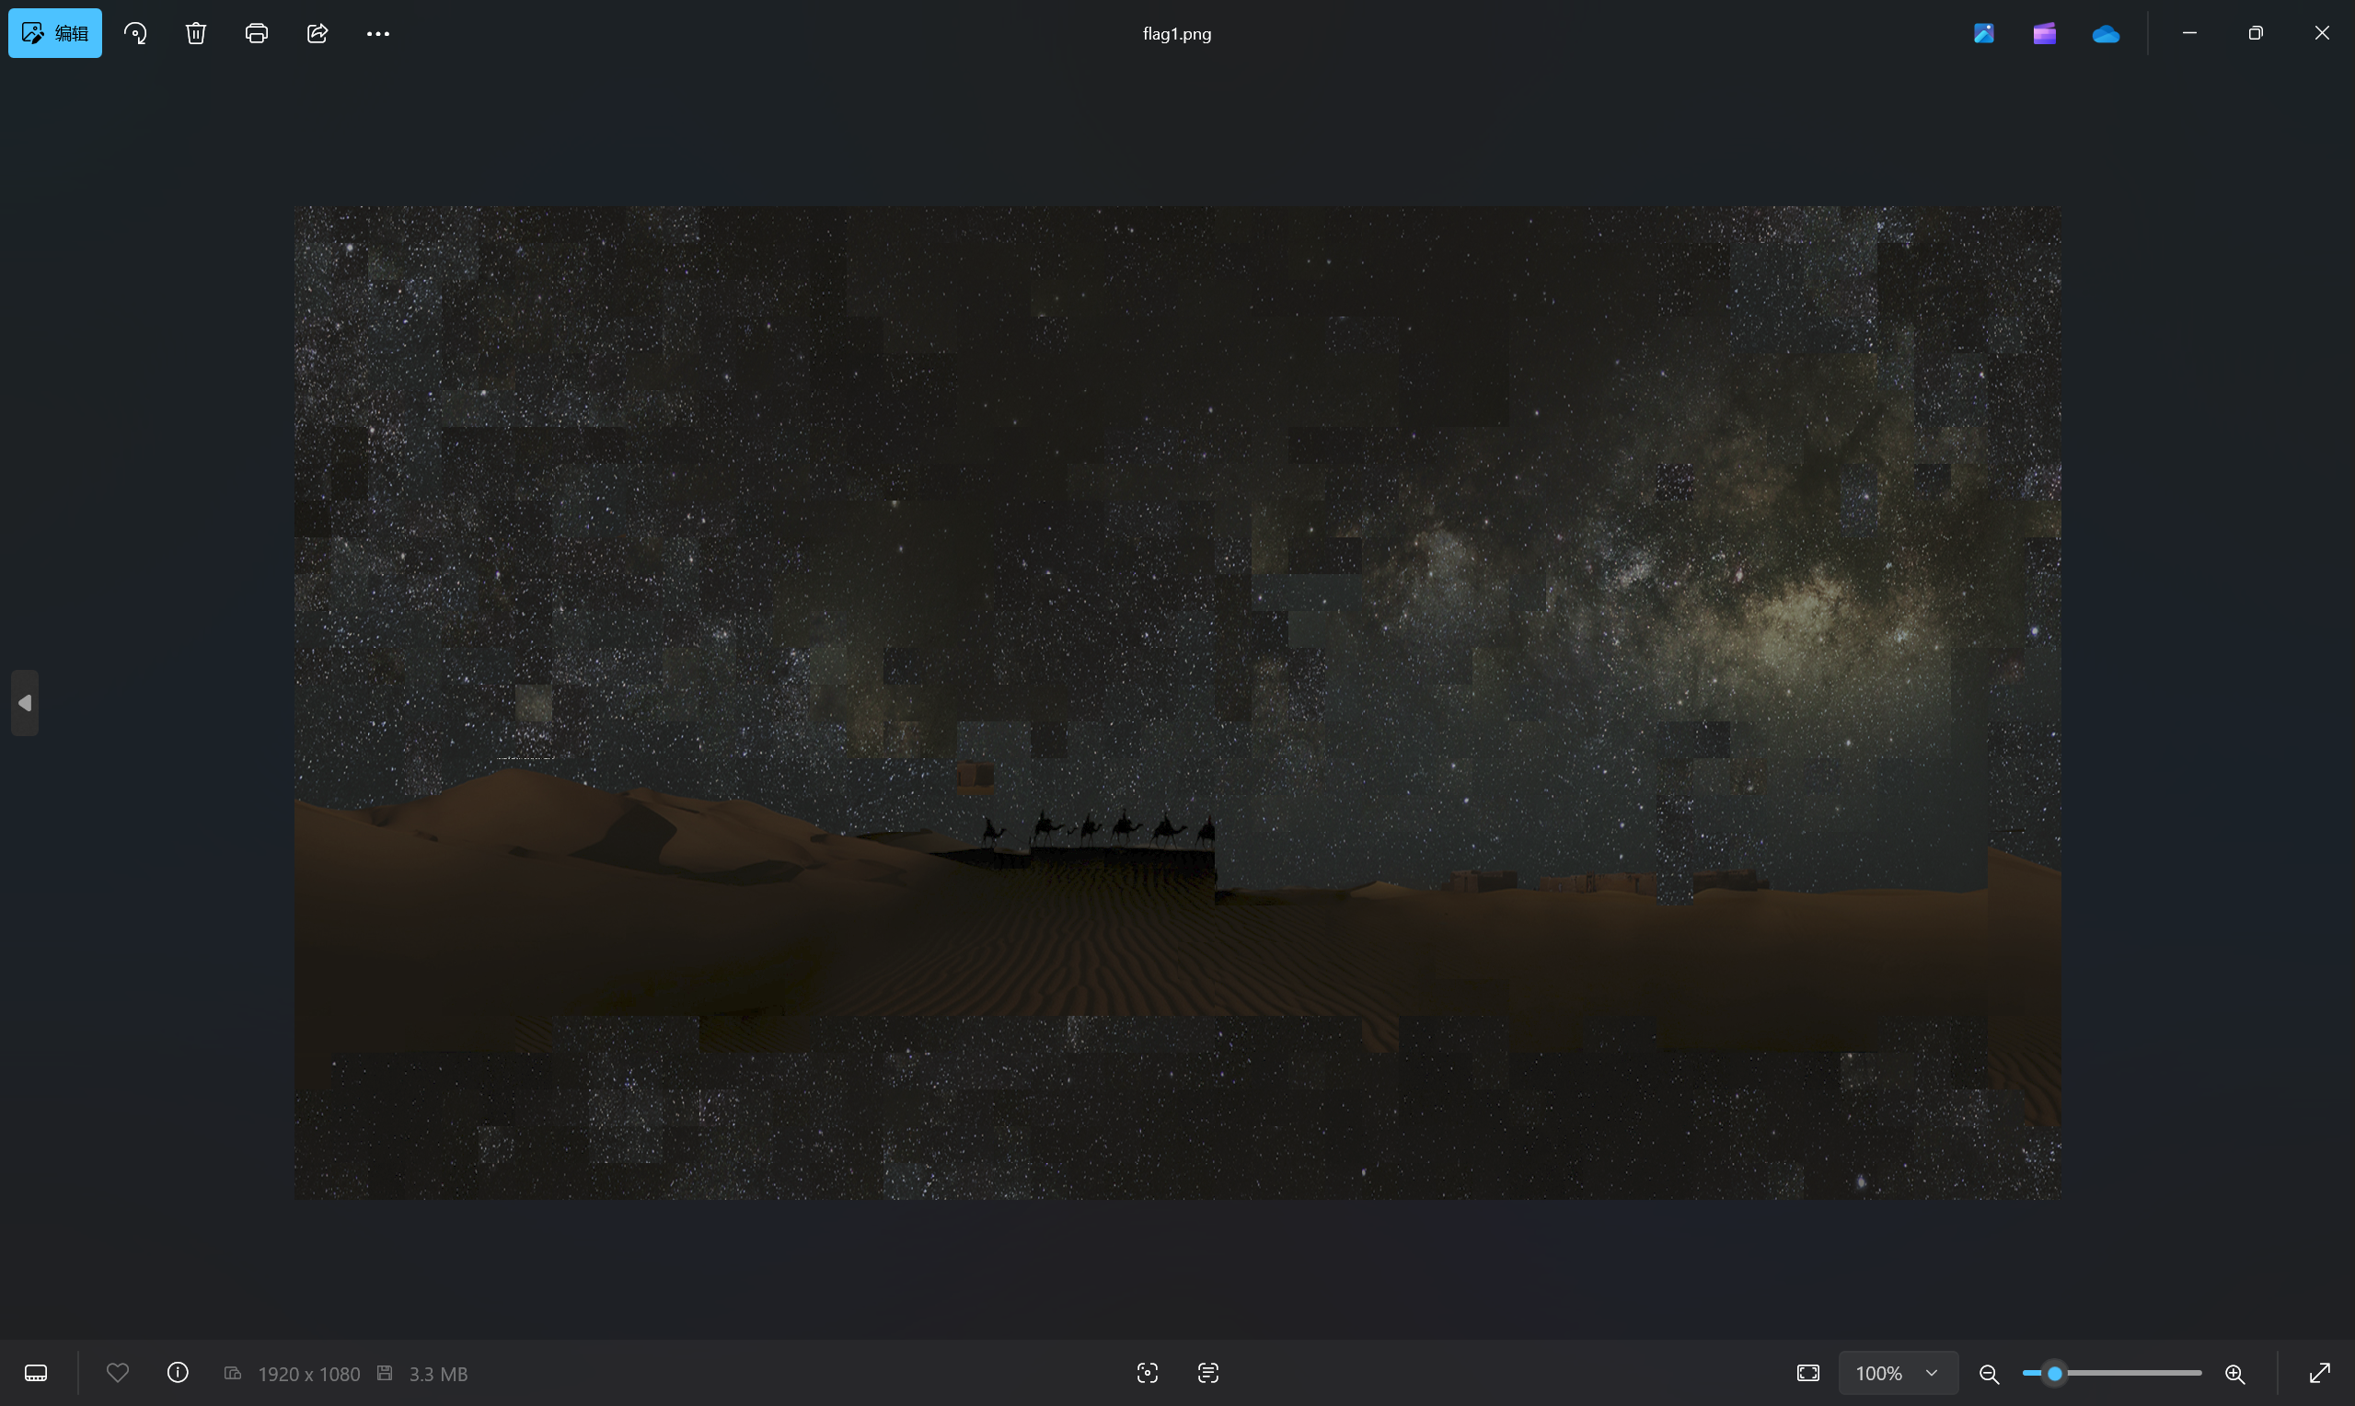Image resolution: width=2355 pixels, height=1406 pixels.
Task: Scan text in image with the OCR icon
Action: tap(1207, 1373)
